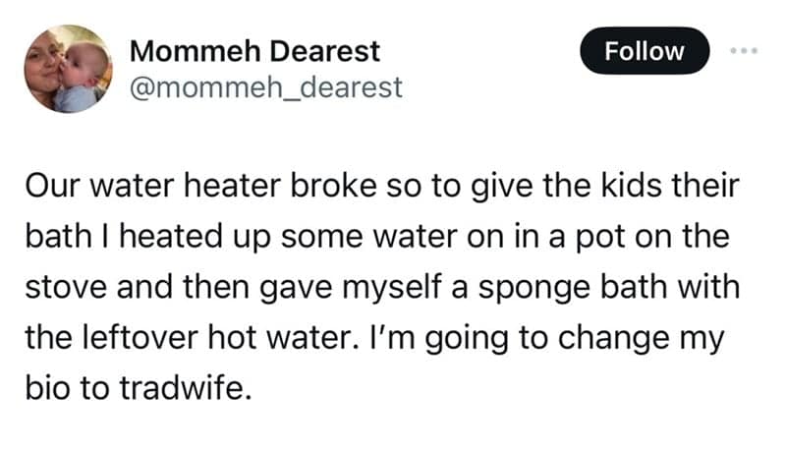Click the display name Mommeh Dearest
This screenshot has width=786, height=450.
coord(254,50)
